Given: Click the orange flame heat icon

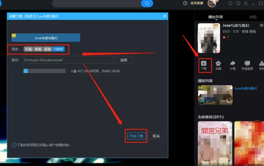Looking at the screenshot, I should click(224, 37).
